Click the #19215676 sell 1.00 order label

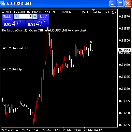pyautogui.click(x=17, y=48)
